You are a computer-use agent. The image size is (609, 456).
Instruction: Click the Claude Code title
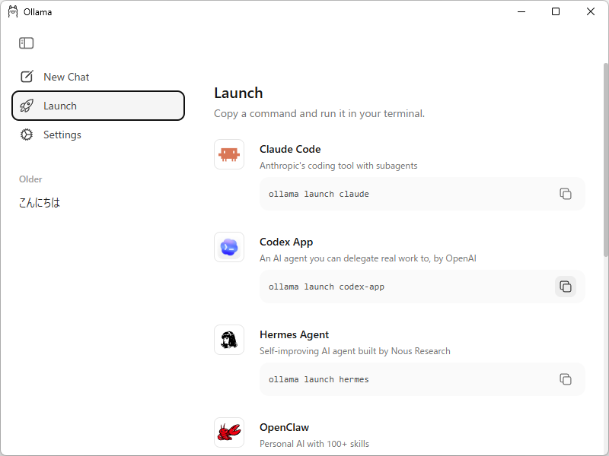tap(290, 149)
